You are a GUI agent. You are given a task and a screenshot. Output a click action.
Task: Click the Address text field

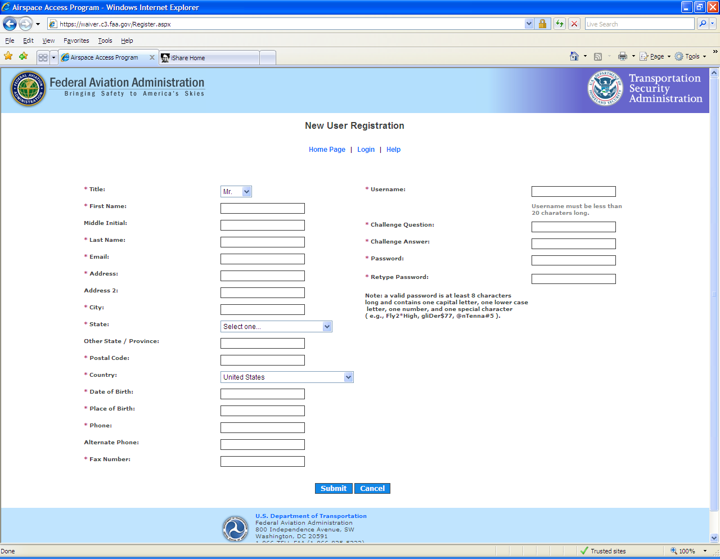[x=263, y=276]
